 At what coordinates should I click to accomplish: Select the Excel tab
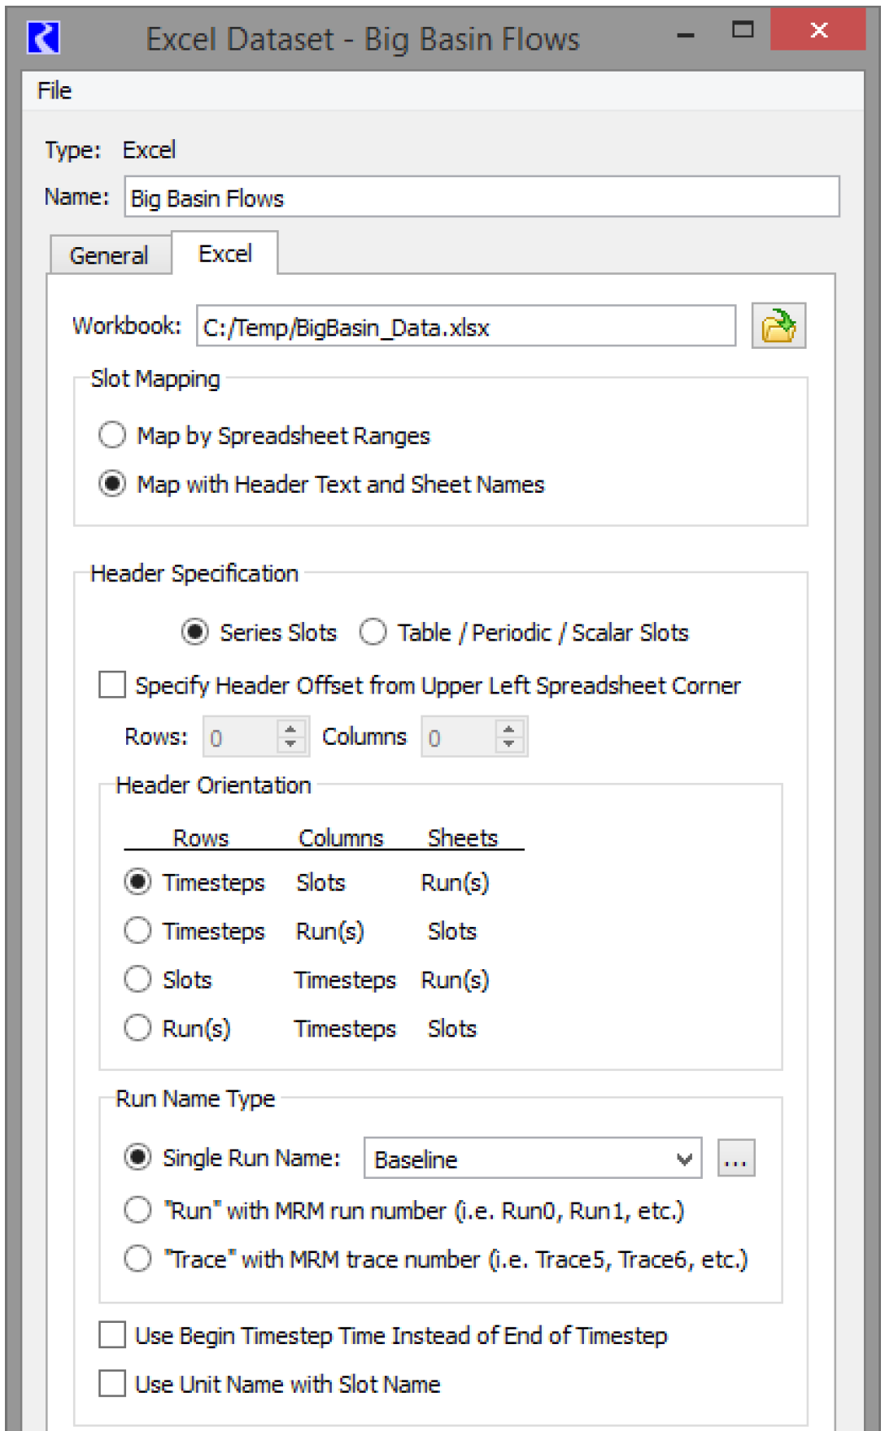225,254
